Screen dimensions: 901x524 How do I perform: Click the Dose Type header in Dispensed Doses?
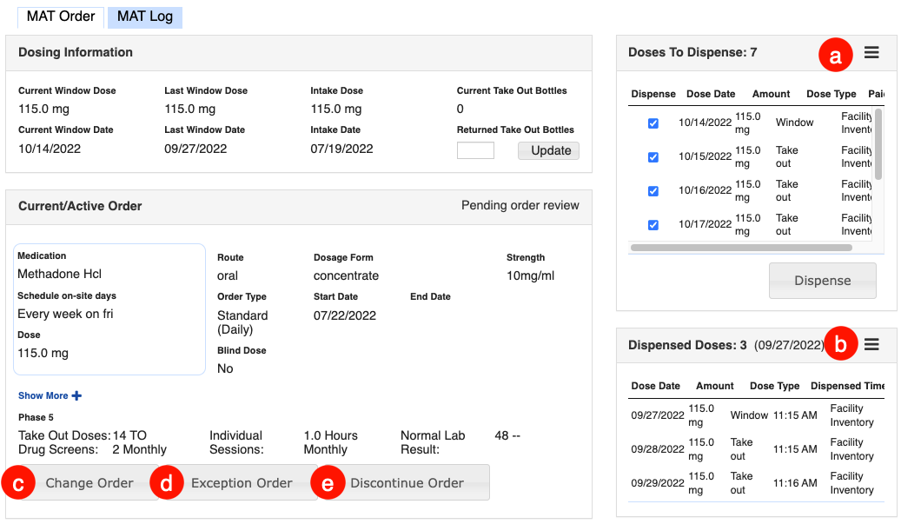(x=774, y=386)
